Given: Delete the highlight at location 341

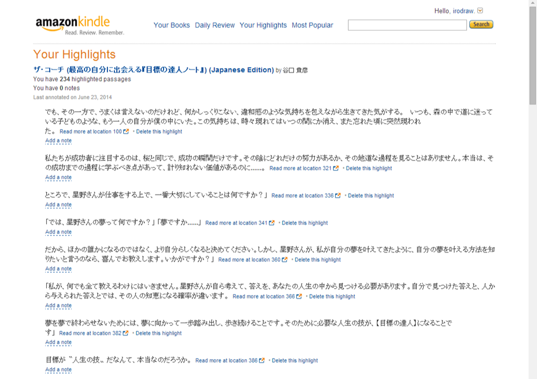Looking at the screenshot, I should [x=305, y=223].
